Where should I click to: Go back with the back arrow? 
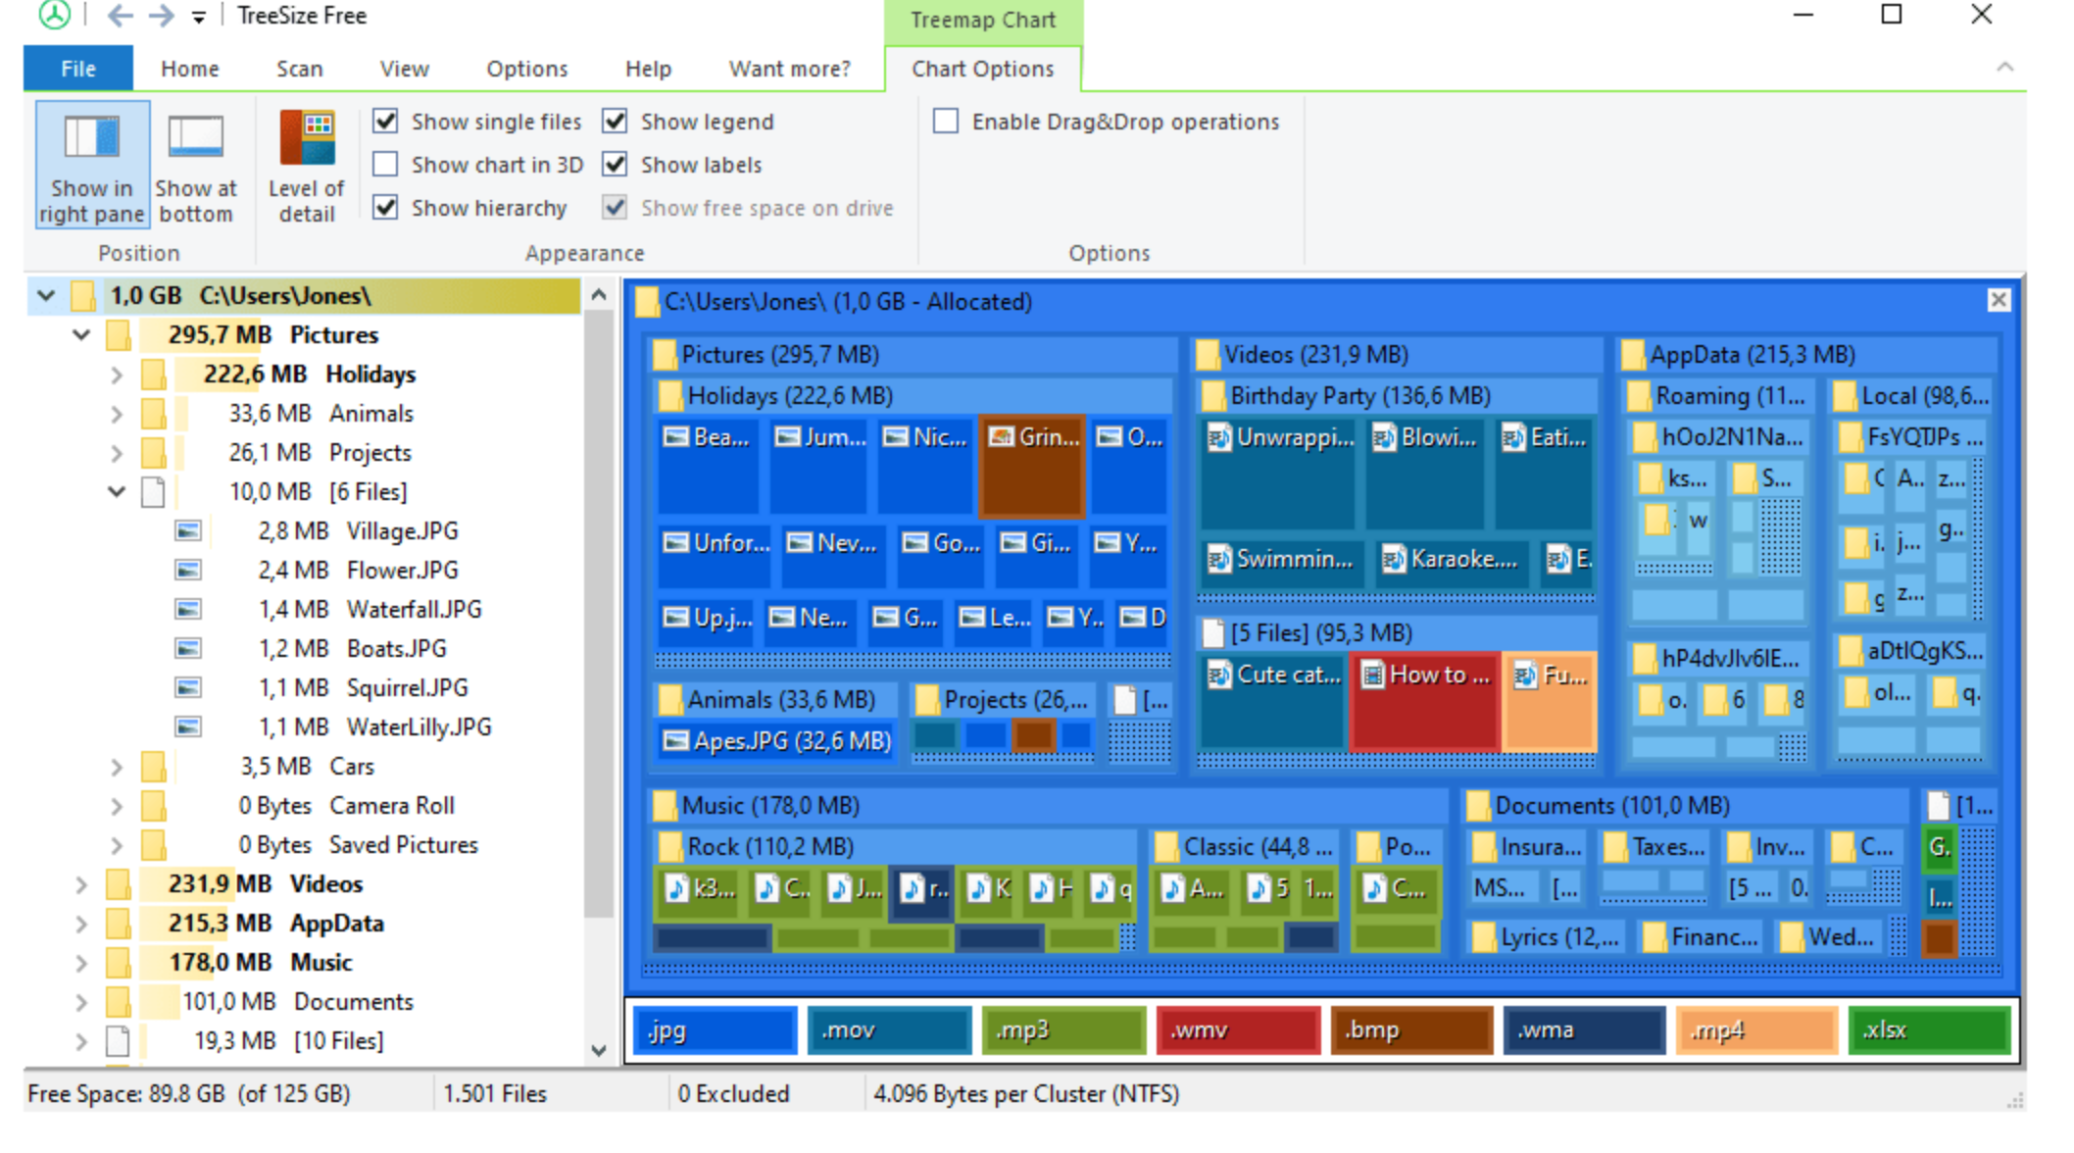point(120,16)
